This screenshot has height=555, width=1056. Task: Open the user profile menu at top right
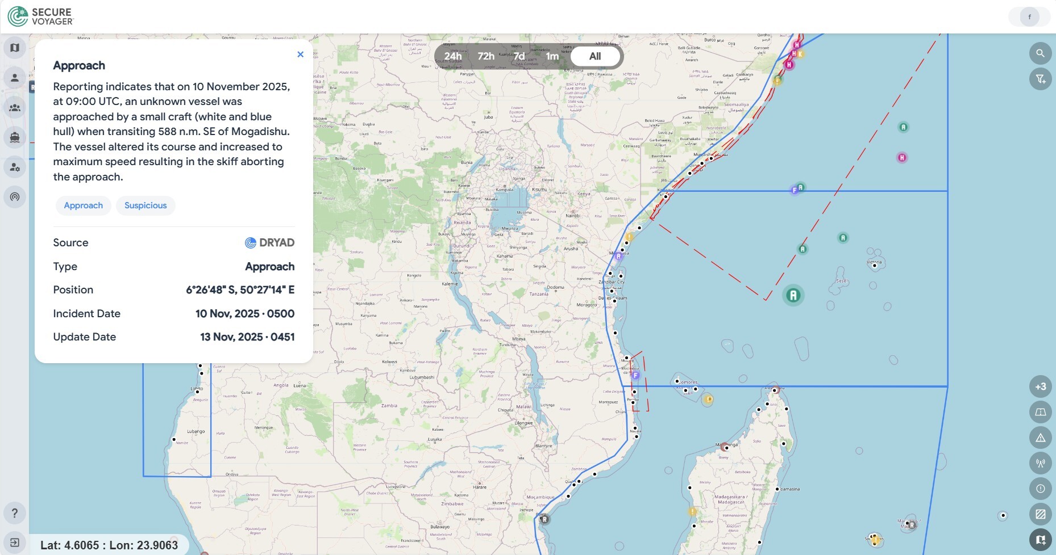coord(1029,17)
